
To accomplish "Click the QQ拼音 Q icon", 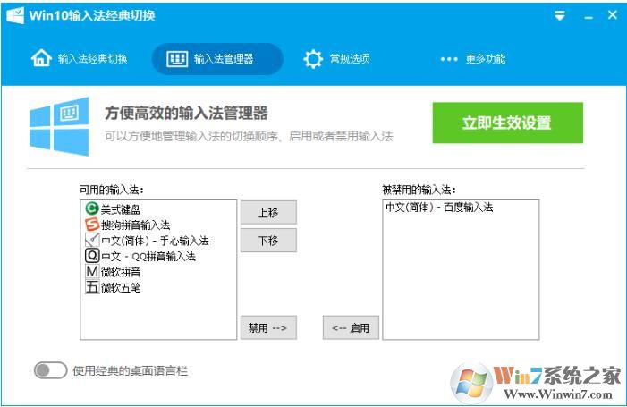I will 92,256.
